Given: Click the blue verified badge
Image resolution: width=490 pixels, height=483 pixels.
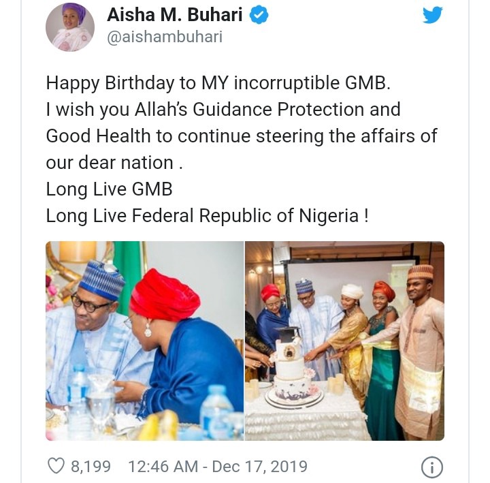Looking at the screenshot, I should pyautogui.click(x=259, y=16).
